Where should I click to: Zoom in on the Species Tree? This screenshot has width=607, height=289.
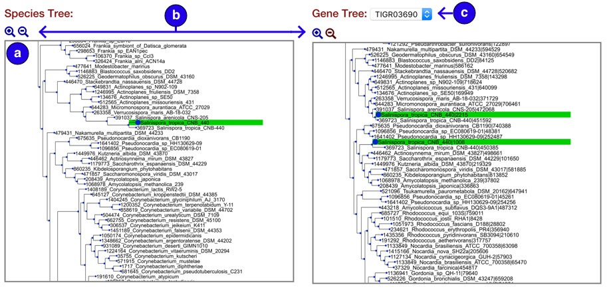pyautogui.click(x=10, y=31)
